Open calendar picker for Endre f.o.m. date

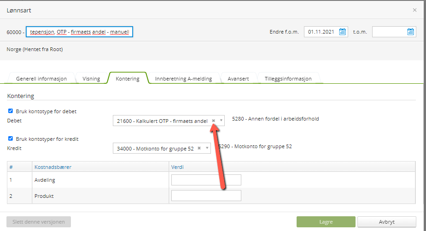pos(342,32)
